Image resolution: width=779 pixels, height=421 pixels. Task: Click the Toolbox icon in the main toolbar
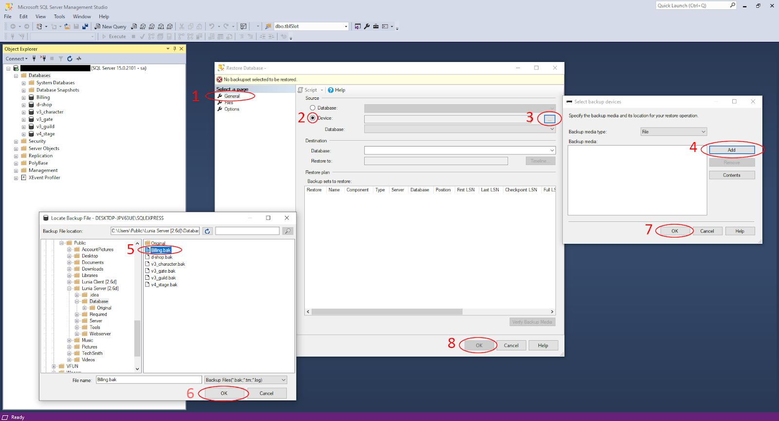click(376, 26)
